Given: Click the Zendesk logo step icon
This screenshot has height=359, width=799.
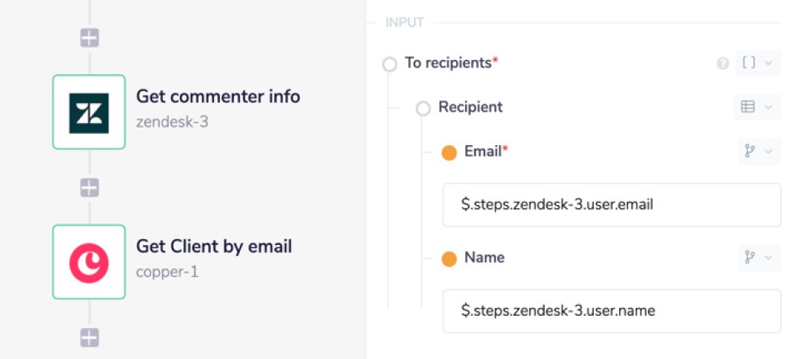Looking at the screenshot, I should 89,112.
